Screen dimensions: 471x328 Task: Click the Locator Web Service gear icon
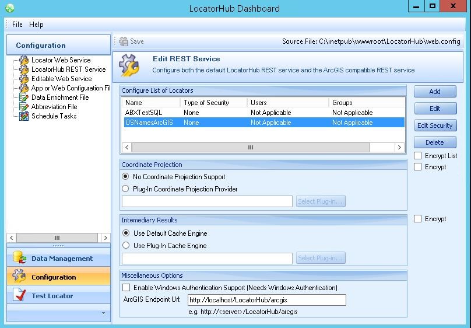[x=24, y=60]
